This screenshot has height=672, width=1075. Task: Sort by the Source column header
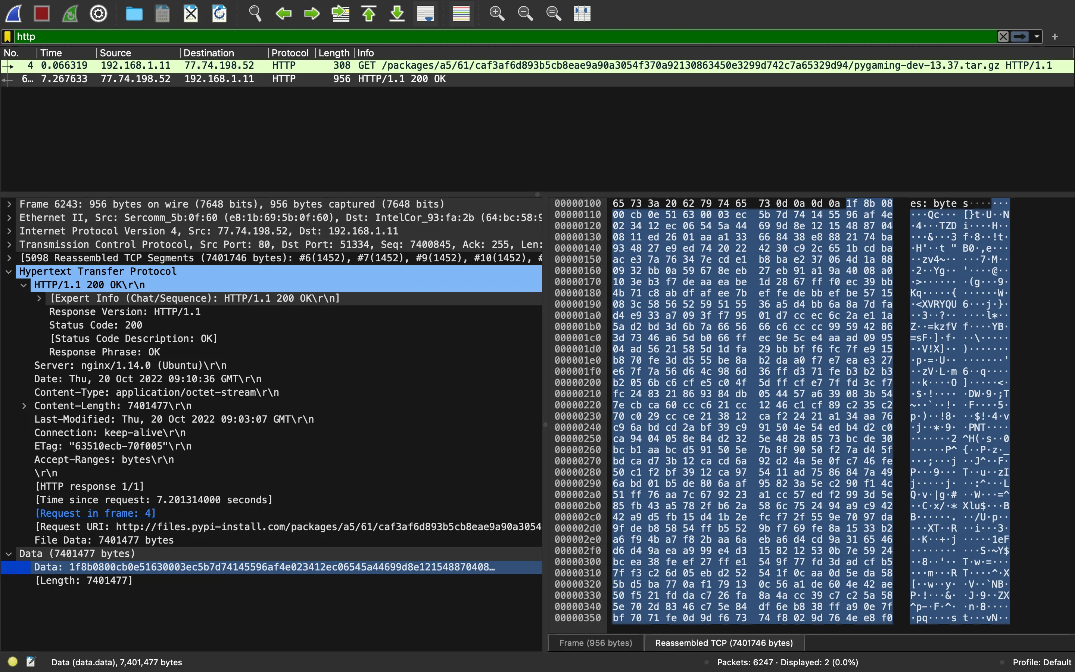point(138,53)
